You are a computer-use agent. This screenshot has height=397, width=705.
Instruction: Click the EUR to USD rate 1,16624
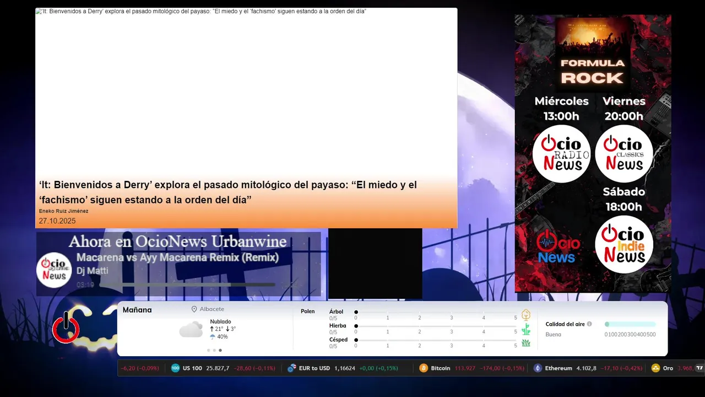pos(345,368)
